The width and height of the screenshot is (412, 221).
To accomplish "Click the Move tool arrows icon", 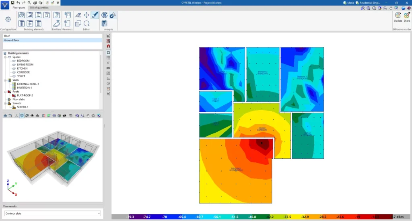I will (87, 15).
